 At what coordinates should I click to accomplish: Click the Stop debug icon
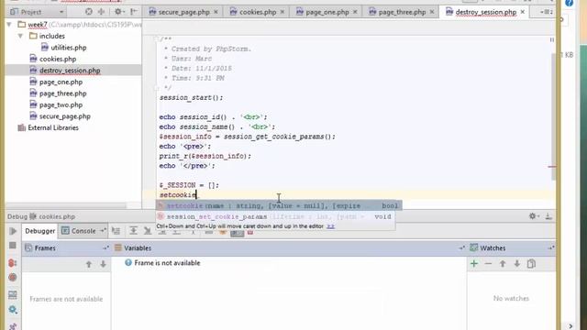pyautogui.click(x=13, y=246)
